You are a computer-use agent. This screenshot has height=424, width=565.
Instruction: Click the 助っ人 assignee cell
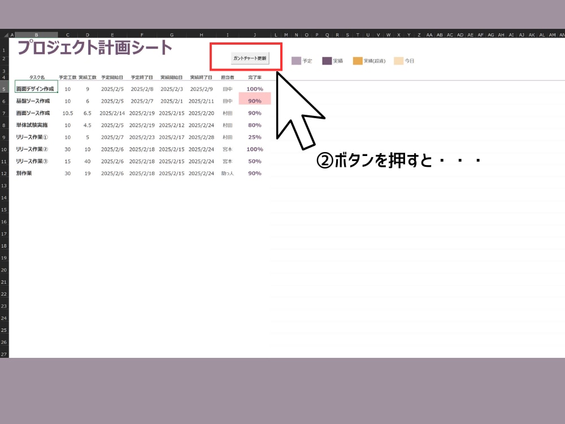click(227, 174)
